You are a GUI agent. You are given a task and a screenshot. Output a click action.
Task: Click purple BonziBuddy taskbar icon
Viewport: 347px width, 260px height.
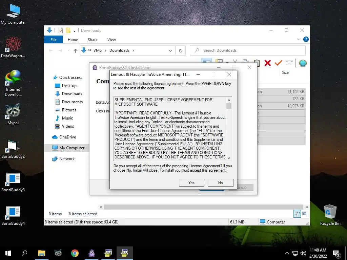[91, 253]
